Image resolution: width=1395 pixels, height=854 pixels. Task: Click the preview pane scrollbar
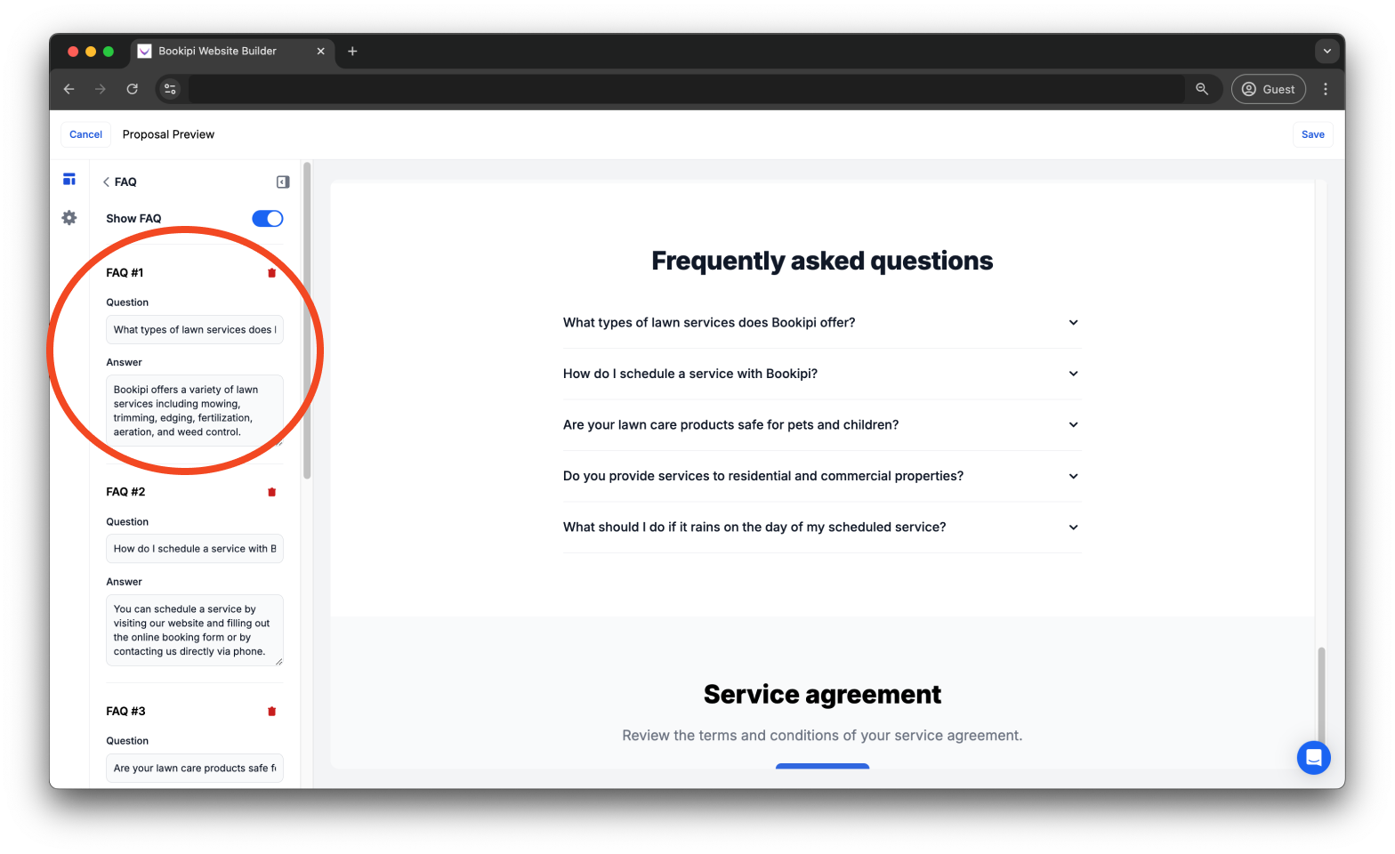tap(1321, 696)
